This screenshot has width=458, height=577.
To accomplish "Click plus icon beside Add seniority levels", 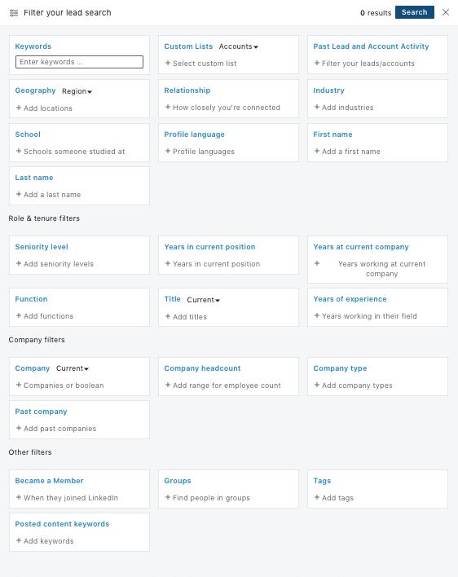I will point(19,263).
